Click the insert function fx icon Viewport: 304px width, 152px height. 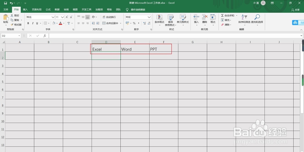coord(45,36)
